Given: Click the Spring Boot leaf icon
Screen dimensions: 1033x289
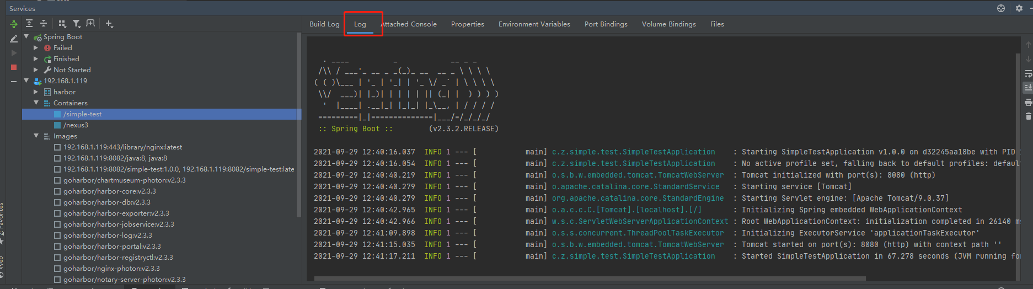Looking at the screenshot, I should click(38, 38).
